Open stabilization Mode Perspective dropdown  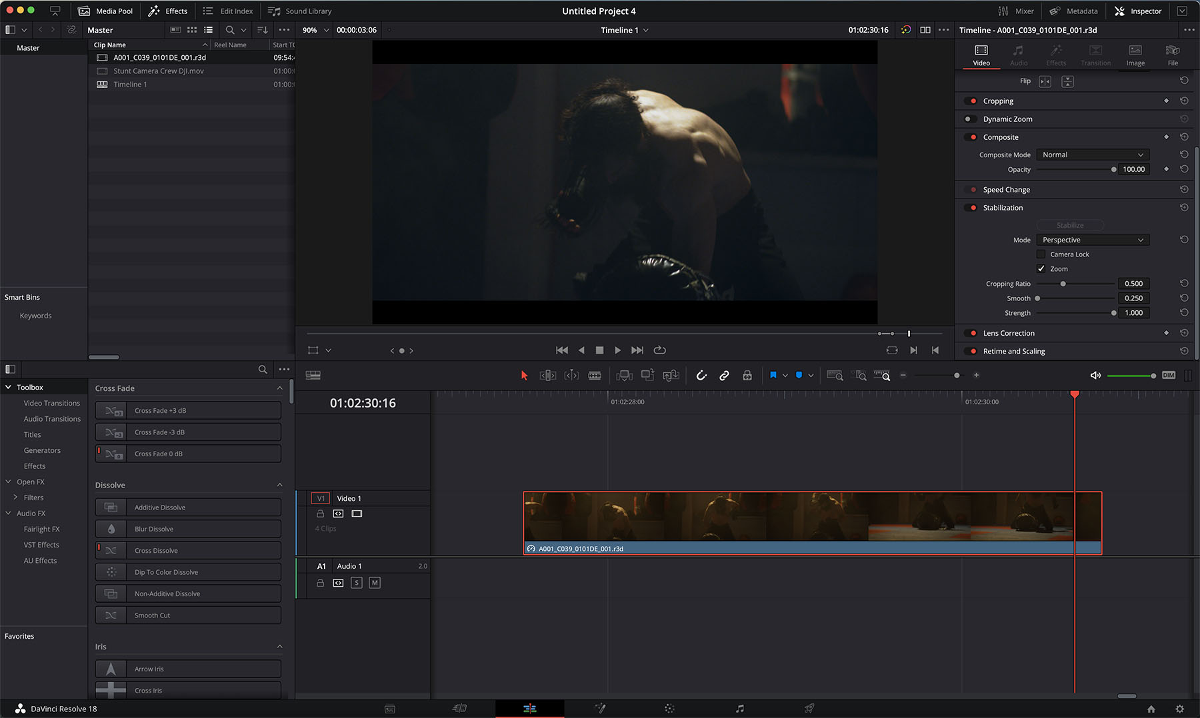coord(1092,240)
